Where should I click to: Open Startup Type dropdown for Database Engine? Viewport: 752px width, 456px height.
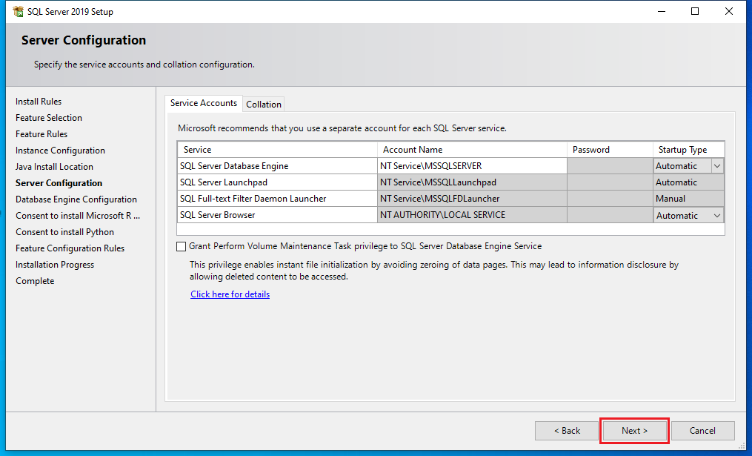click(x=716, y=166)
